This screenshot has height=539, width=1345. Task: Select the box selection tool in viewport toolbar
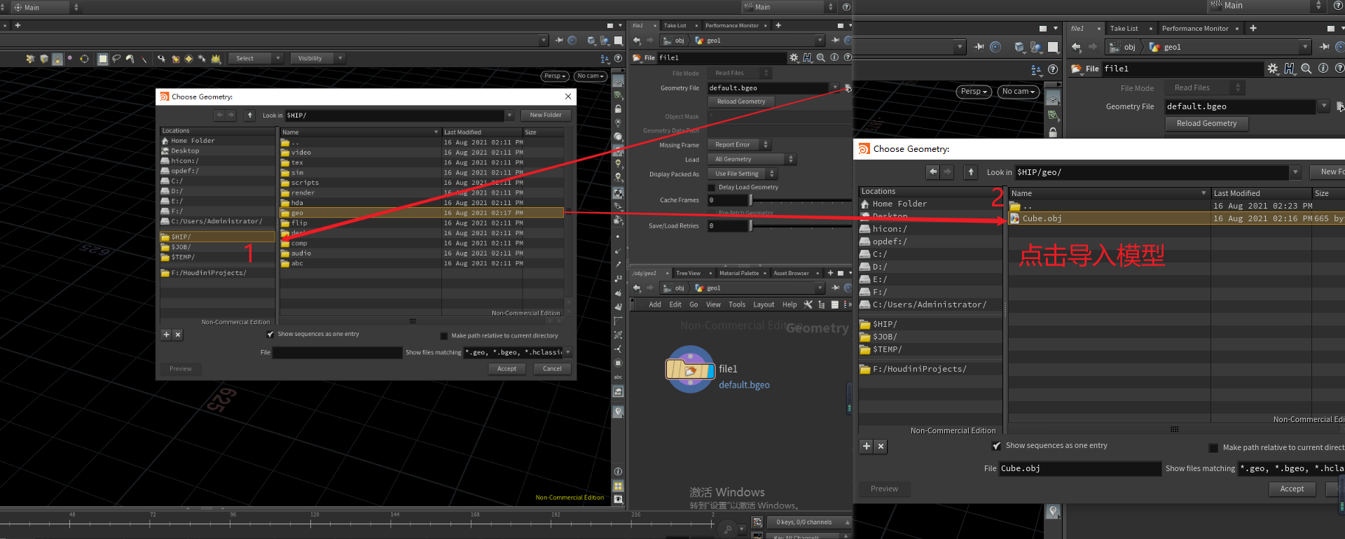103,59
